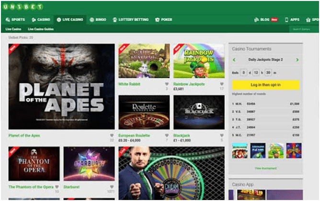Favorite Planet of the Apes with heart icon
The height and width of the screenshot is (201, 320).
[112, 135]
